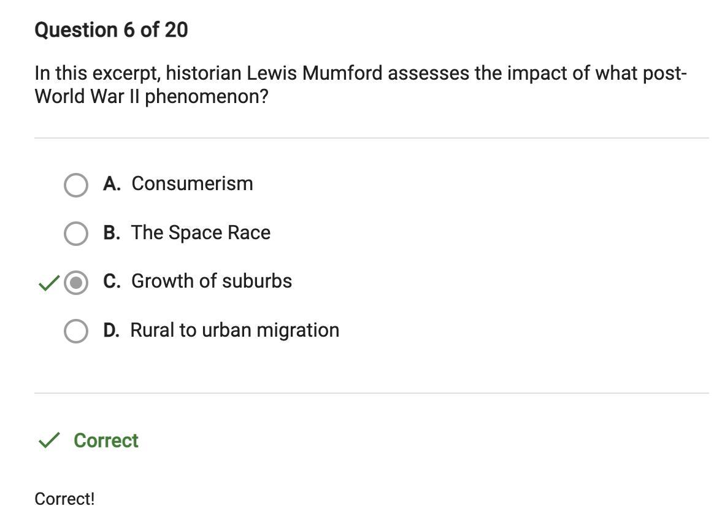The image size is (714, 525).
Task: Click the green "Correct" status label
Action: coord(106,440)
